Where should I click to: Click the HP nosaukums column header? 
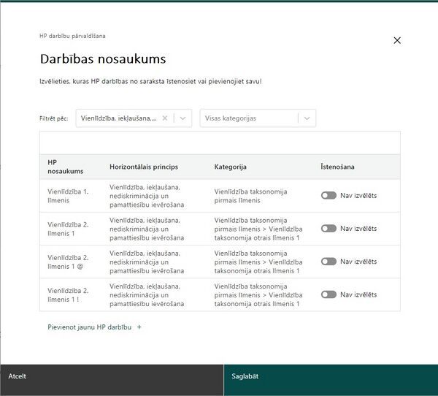pyautogui.click(x=66, y=167)
